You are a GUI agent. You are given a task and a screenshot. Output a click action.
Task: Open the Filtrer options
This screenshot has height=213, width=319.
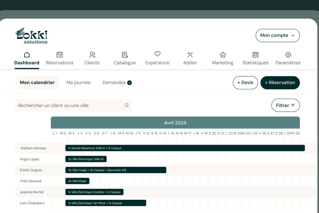[x=286, y=105]
